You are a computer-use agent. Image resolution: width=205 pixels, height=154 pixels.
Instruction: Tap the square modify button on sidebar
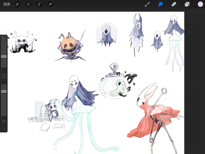[x=4, y=76]
